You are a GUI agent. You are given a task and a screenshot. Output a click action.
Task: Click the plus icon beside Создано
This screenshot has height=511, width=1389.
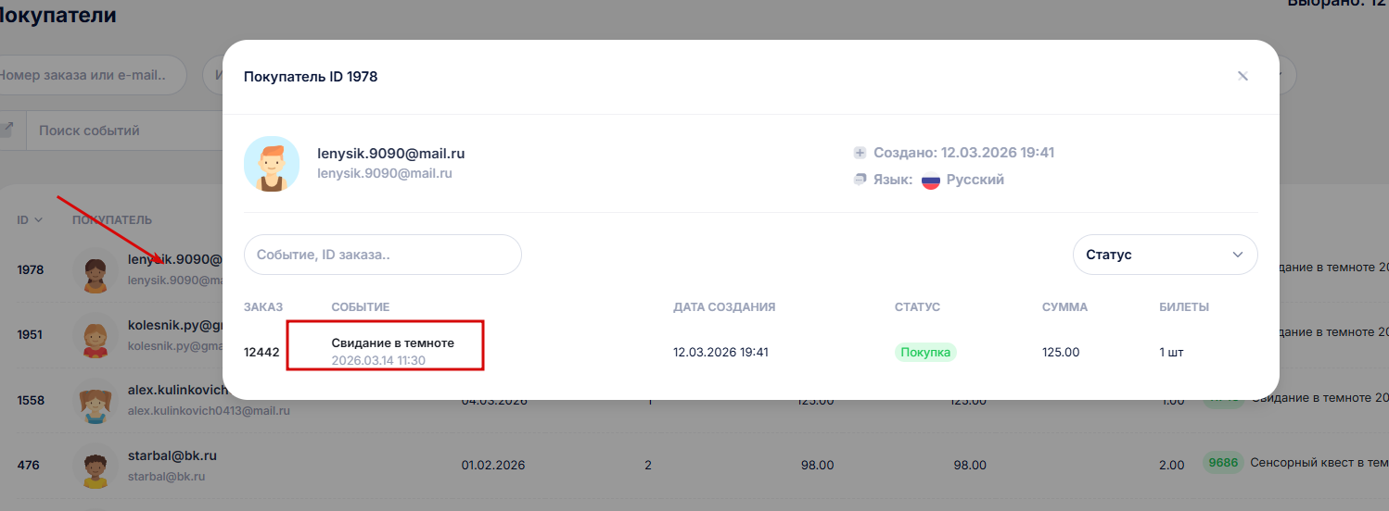(x=860, y=153)
